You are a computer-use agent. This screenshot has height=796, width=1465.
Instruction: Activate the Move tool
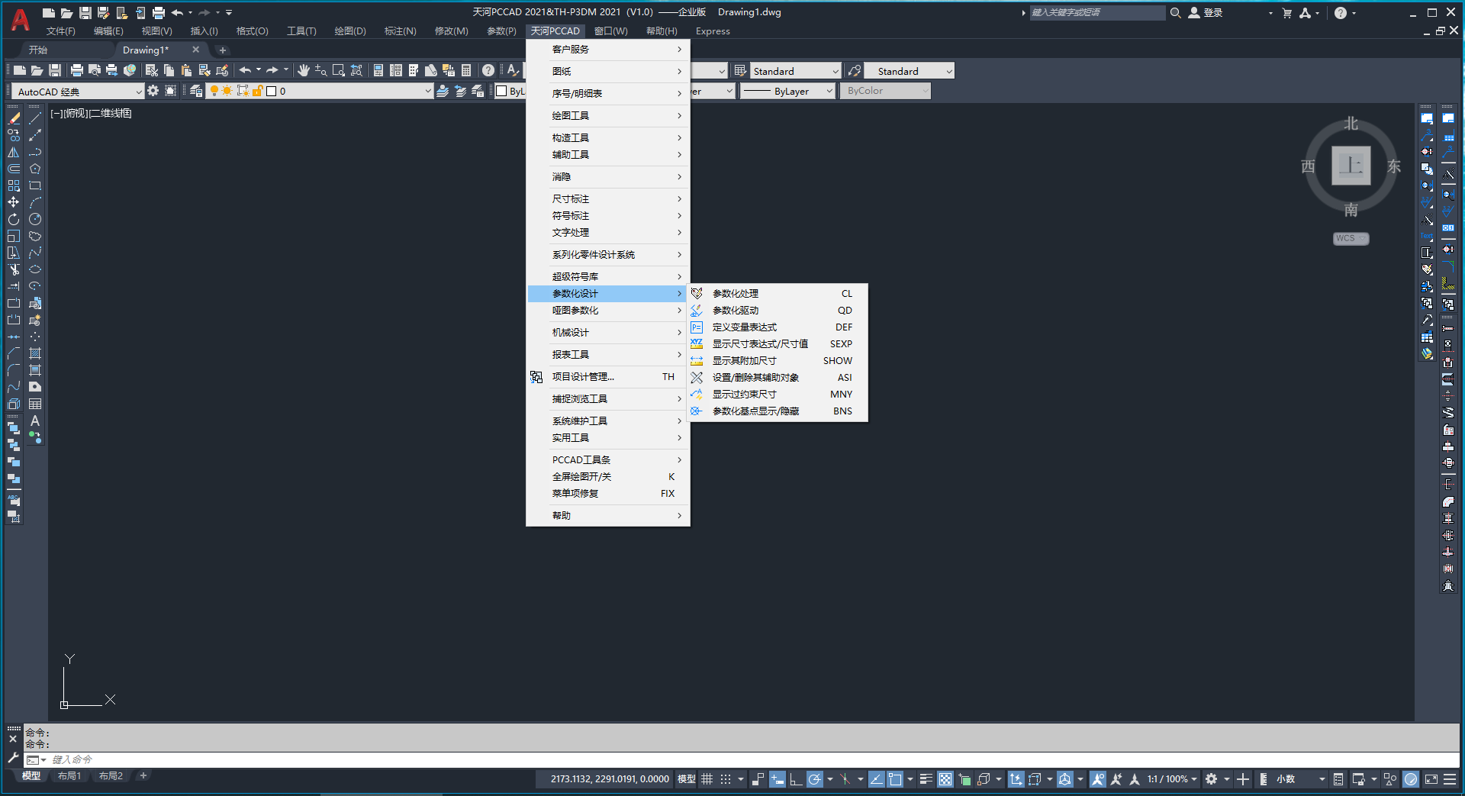click(14, 202)
